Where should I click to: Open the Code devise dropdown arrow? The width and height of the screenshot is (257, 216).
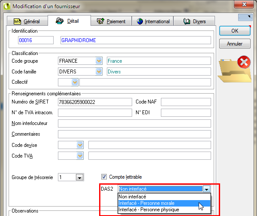coord(80,145)
